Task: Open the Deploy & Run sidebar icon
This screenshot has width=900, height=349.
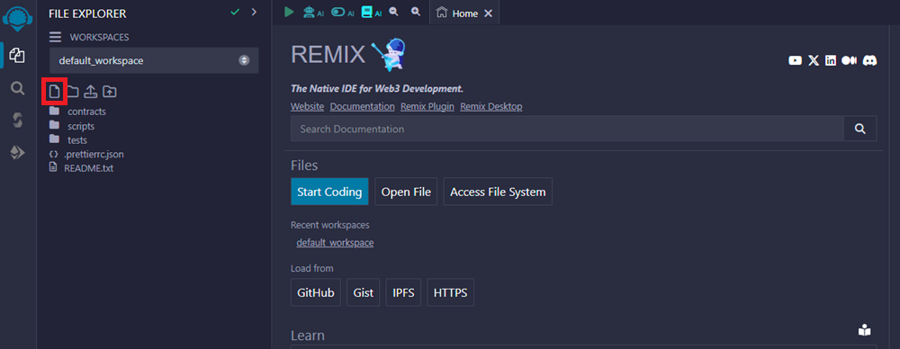Action: 18,152
